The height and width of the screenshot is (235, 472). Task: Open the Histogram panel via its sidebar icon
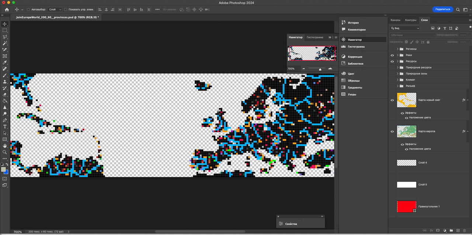pos(343,46)
